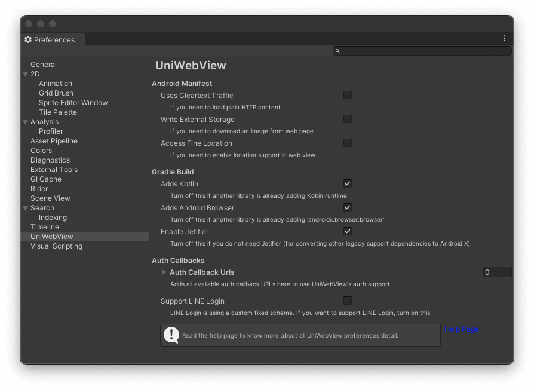Select Indexing preferences
Viewport: 534px width, 389px height.
click(53, 218)
